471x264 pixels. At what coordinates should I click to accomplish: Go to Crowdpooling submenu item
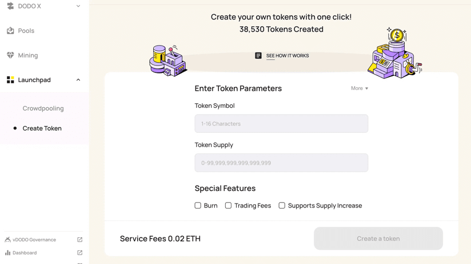click(x=43, y=108)
